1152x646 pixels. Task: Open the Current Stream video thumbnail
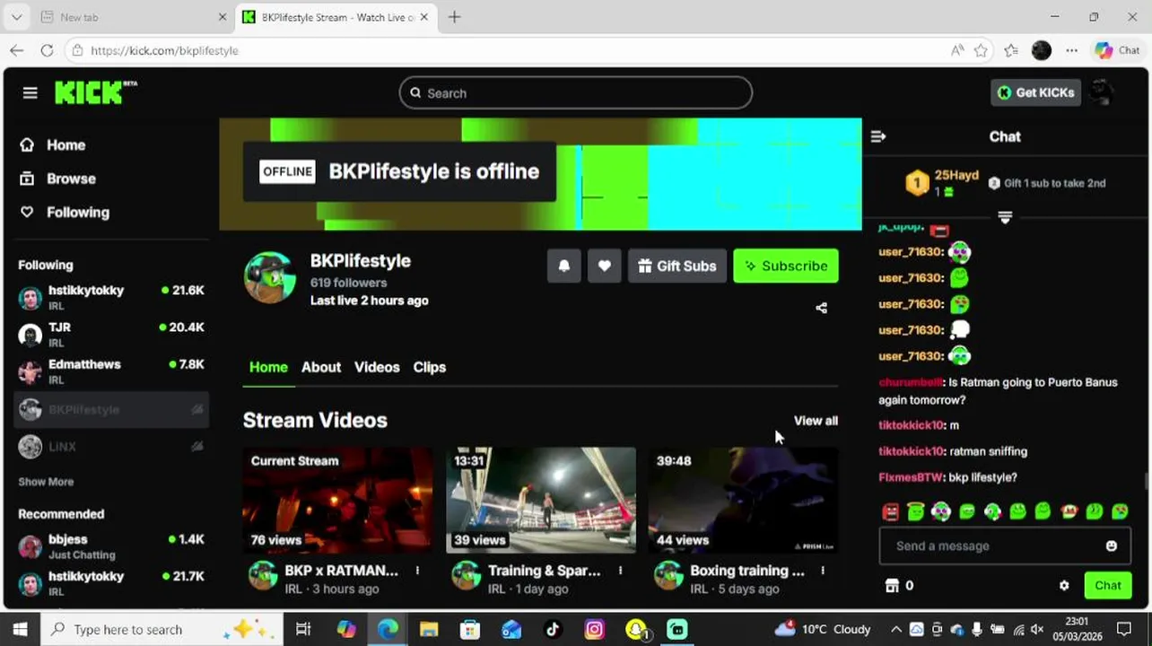[x=337, y=500]
